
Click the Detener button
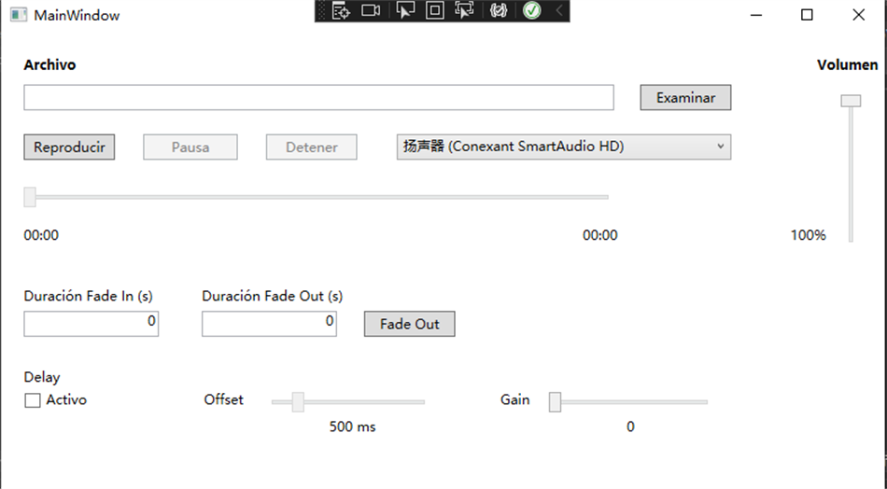coord(311,147)
